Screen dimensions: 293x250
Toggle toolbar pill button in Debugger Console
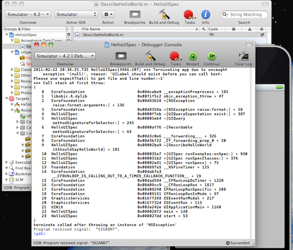[249, 44]
